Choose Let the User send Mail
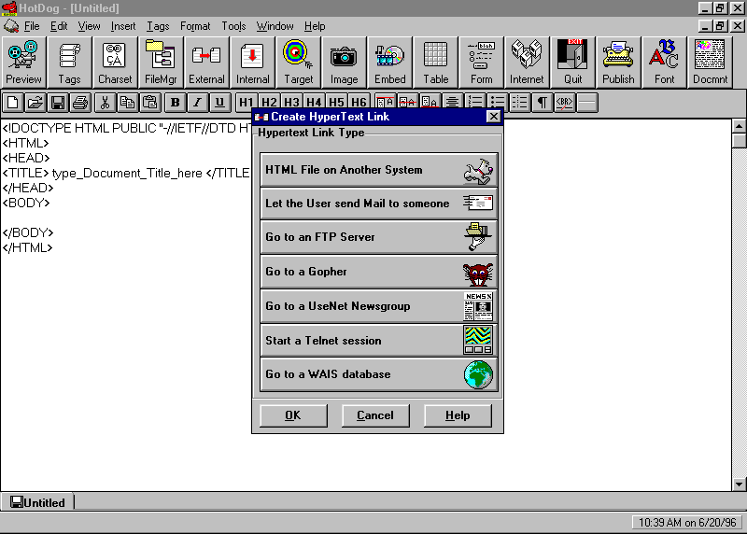Screen dimensions: 747x534 [379, 204]
